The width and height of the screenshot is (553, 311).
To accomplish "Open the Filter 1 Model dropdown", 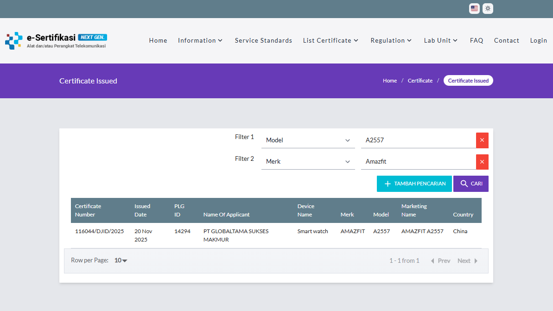I will point(308,140).
